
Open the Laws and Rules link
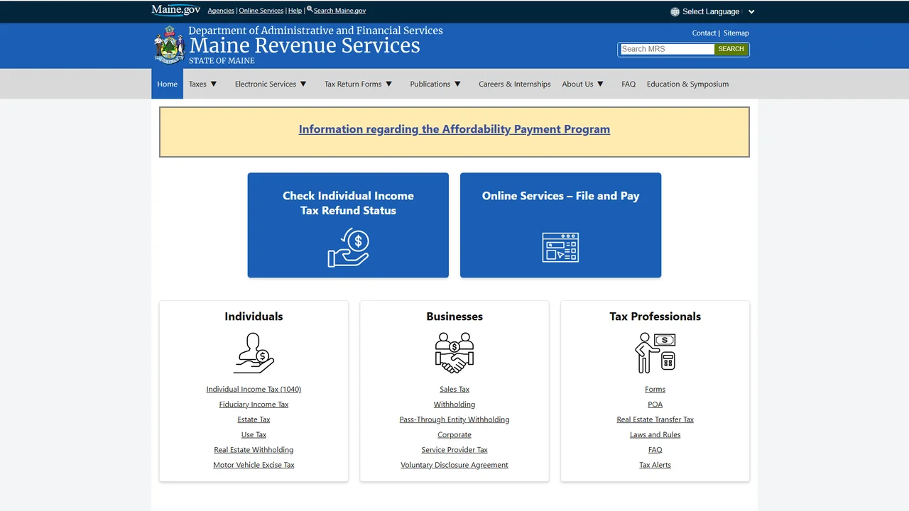[x=655, y=434]
